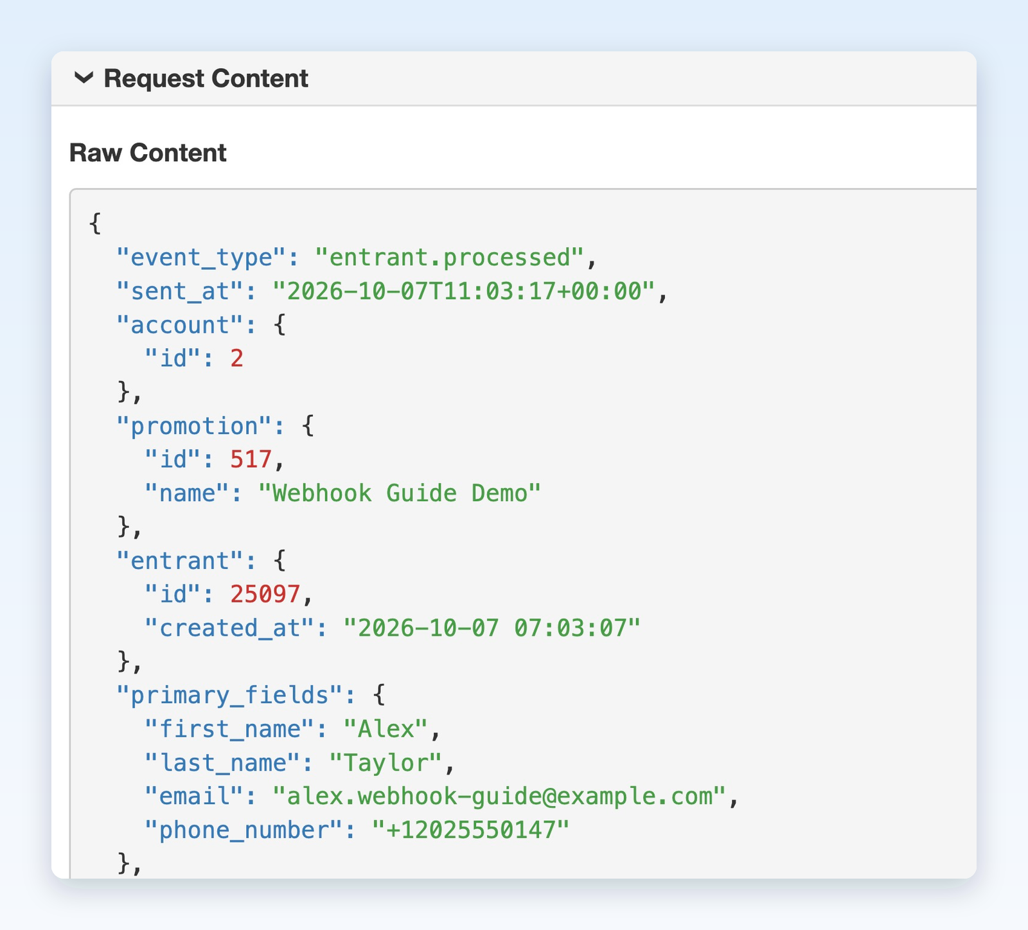
Task: Click the alex.webhook-guide@example.com value
Action: click(x=499, y=796)
